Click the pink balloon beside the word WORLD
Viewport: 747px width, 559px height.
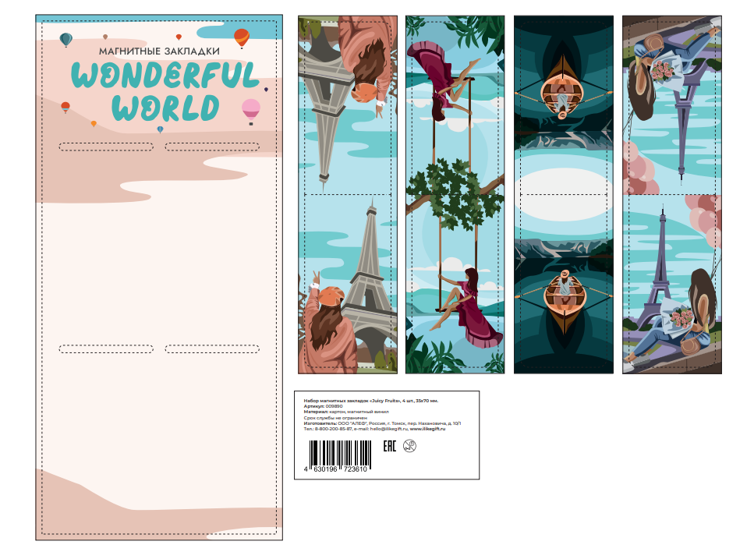pos(251,111)
